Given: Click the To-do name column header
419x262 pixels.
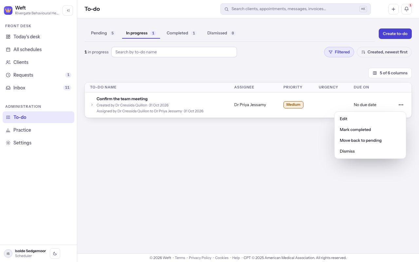Looking at the screenshot, I should 103,87.
